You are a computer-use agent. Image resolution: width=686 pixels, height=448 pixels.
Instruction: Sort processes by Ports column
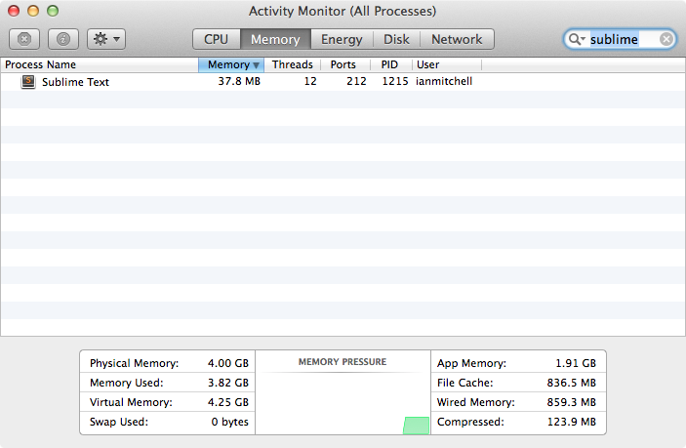[343, 64]
